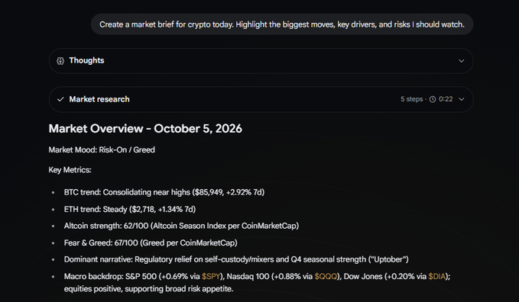
Task: Open the $QQQ ticker link
Action: pos(326,276)
